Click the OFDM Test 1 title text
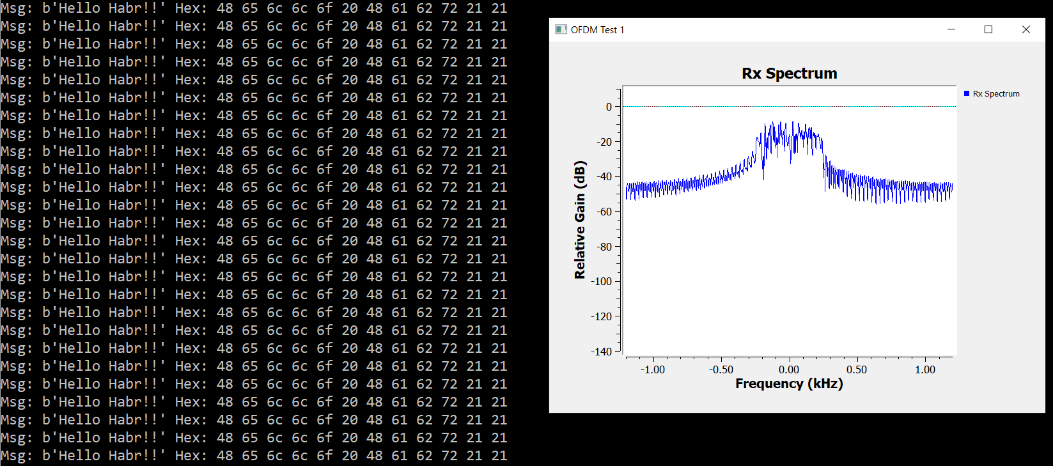The width and height of the screenshot is (1053, 466). click(x=597, y=30)
